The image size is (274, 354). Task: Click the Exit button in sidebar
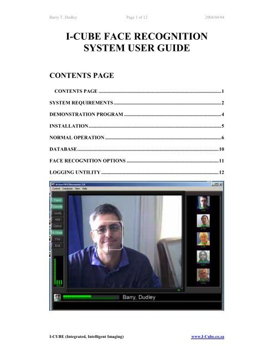point(58,246)
